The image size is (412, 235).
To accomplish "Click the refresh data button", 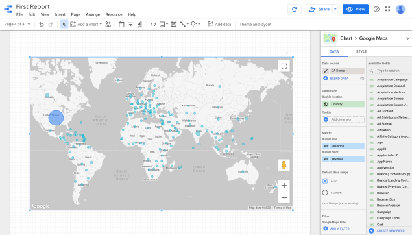I will coord(295,9).
